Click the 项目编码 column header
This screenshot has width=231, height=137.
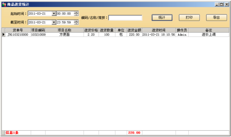click(x=38, y=30)
